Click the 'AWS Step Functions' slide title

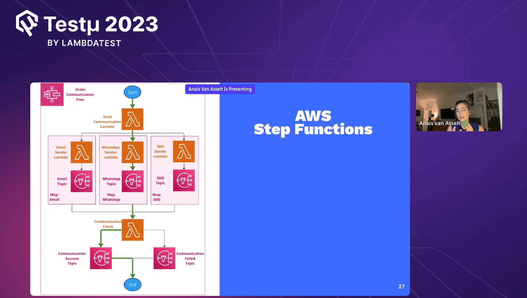(313, 122)
